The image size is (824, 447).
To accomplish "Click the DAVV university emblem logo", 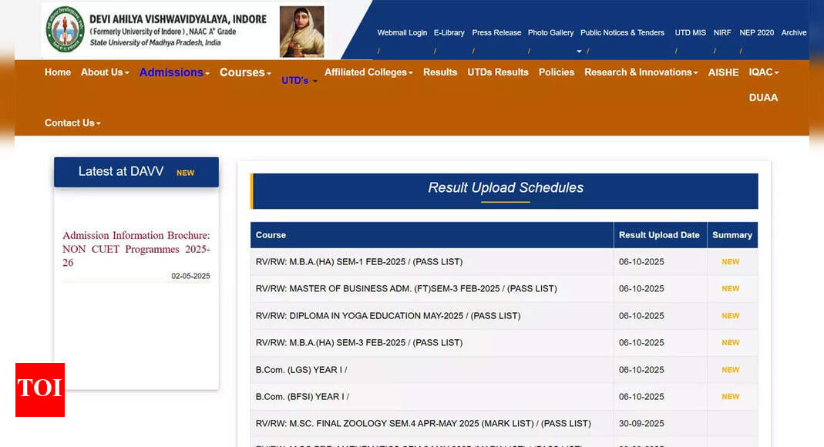I will (65, 29).
